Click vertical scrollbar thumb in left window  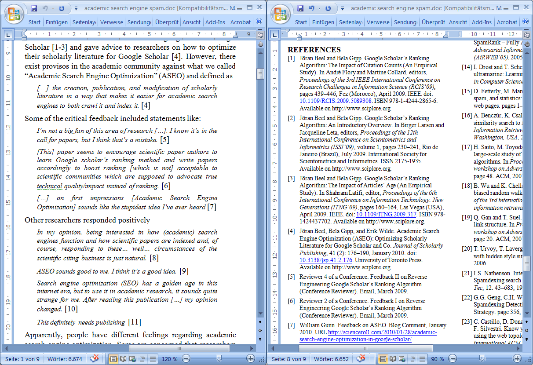tap(260, 74)
